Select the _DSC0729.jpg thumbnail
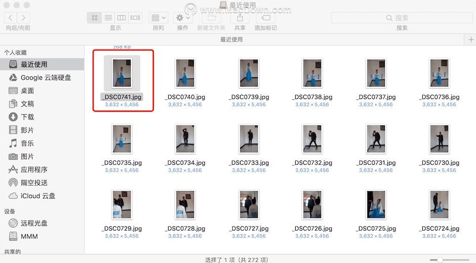 coord(122,205)
